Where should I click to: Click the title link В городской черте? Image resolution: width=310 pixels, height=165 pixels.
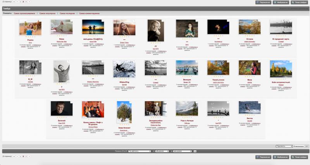[281, 39]
